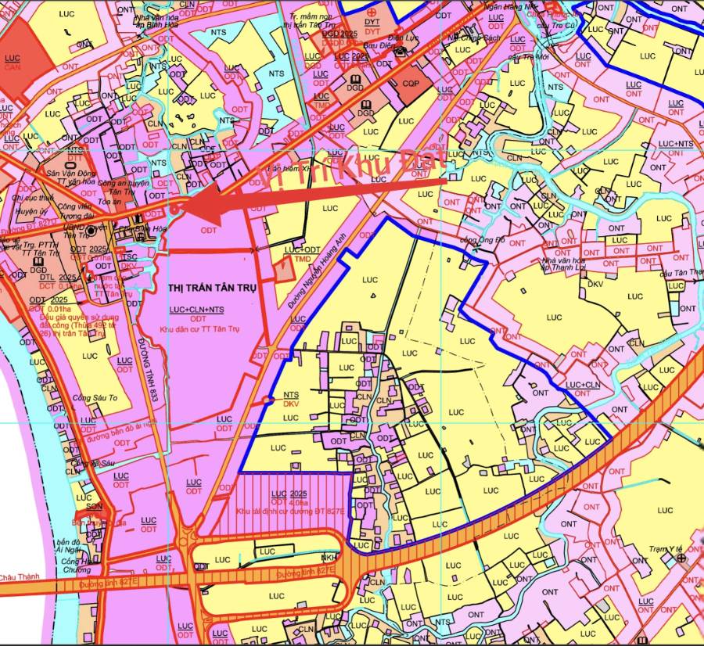Screen dimensions: 704x646
Task: Select the Khu tái định cư đường ĐT 827E text
Action: 290,511
